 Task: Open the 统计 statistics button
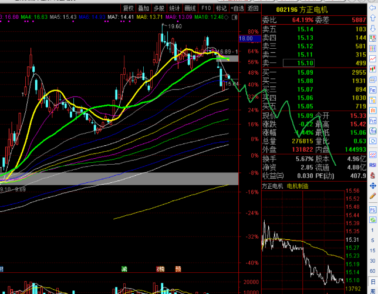(x=174, y=8)
